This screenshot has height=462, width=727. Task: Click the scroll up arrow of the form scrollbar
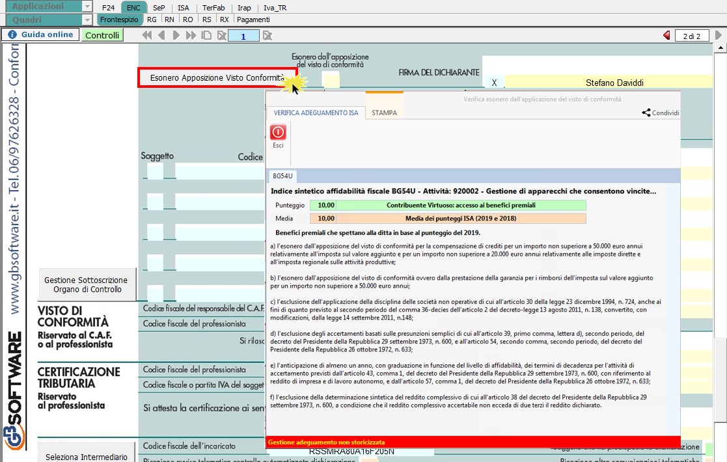[720, 48]
